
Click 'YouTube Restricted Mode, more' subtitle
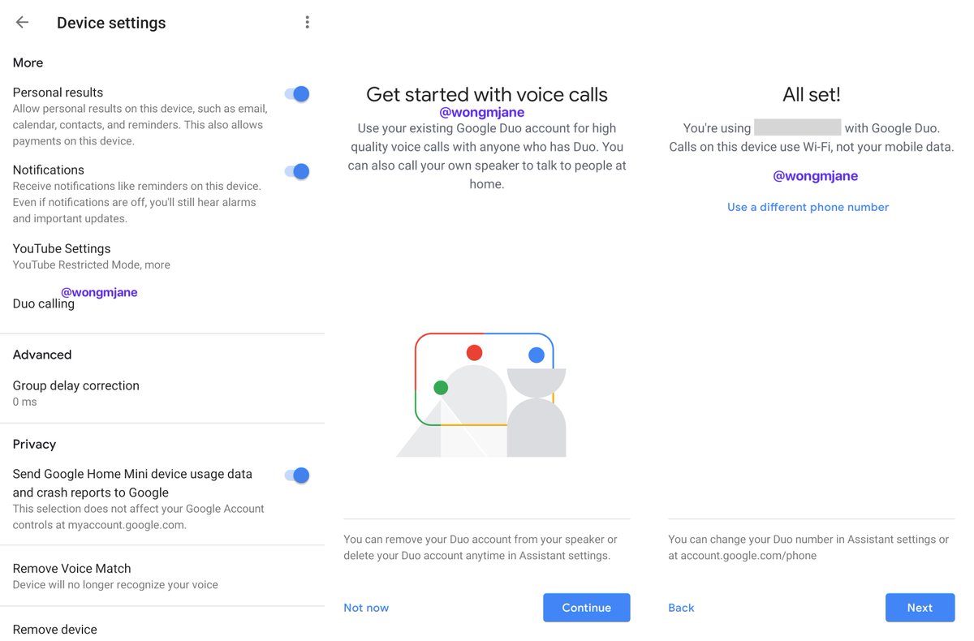pos(92,265)
